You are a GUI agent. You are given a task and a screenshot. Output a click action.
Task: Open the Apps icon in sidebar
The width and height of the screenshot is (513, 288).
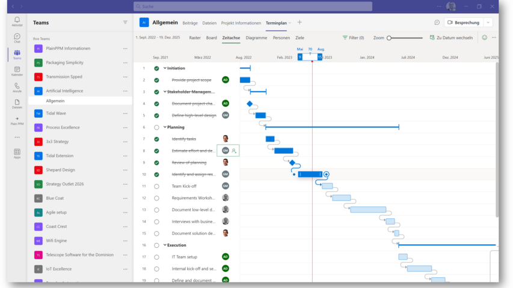coord(17,153)
